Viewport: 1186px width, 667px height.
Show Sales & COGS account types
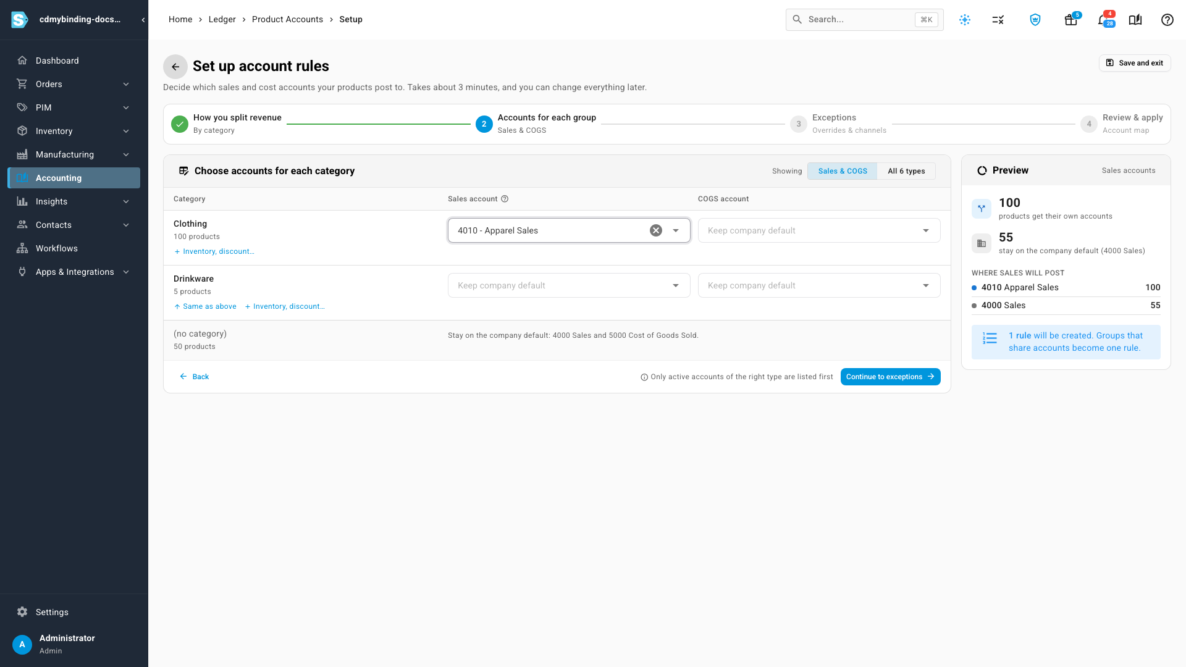pos(843,171)
